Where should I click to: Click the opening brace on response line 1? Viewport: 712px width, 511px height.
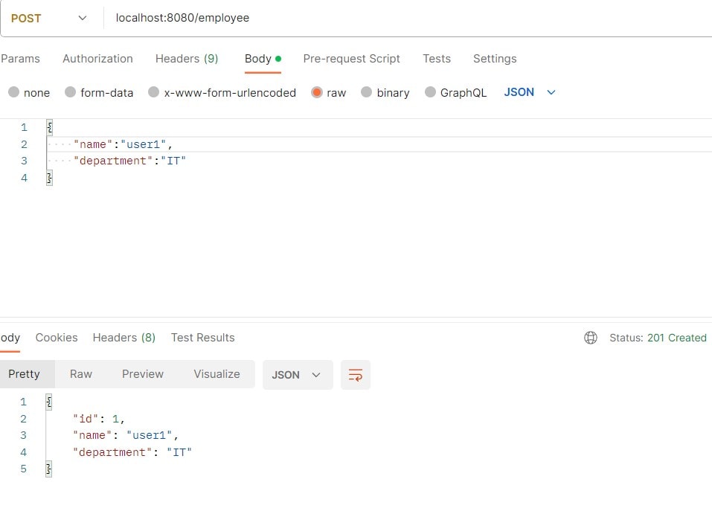tap(48, 402)
